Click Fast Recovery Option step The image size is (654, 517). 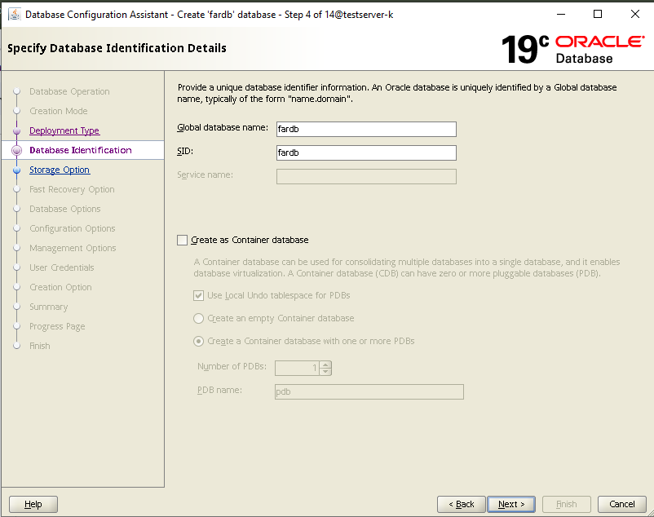pos(72,189)
